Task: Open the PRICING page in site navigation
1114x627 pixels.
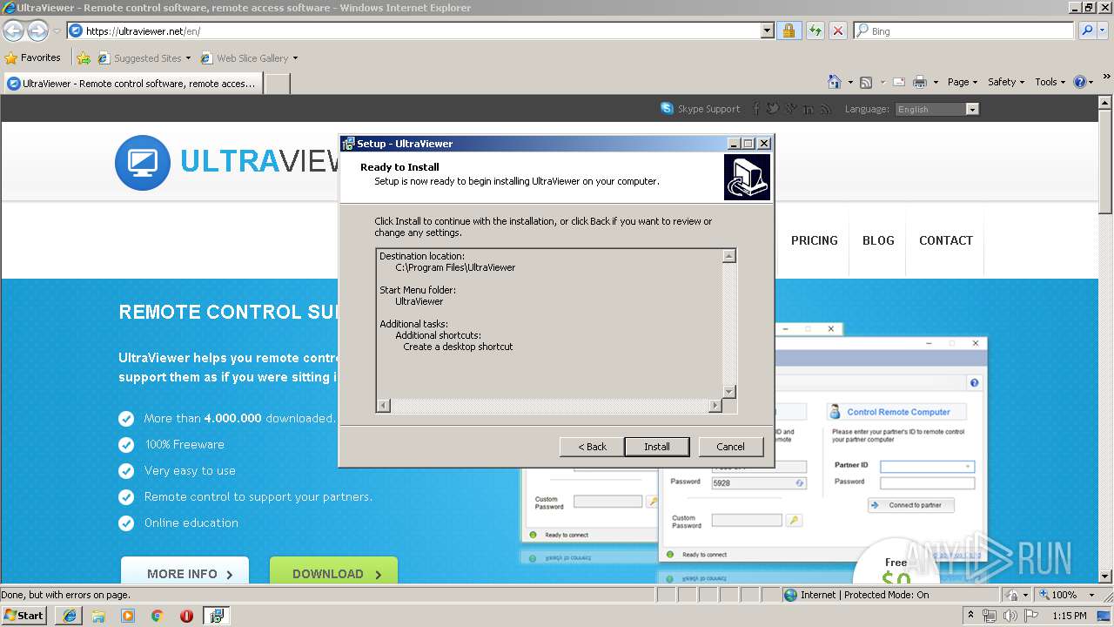Action: [x=815, y=240]
